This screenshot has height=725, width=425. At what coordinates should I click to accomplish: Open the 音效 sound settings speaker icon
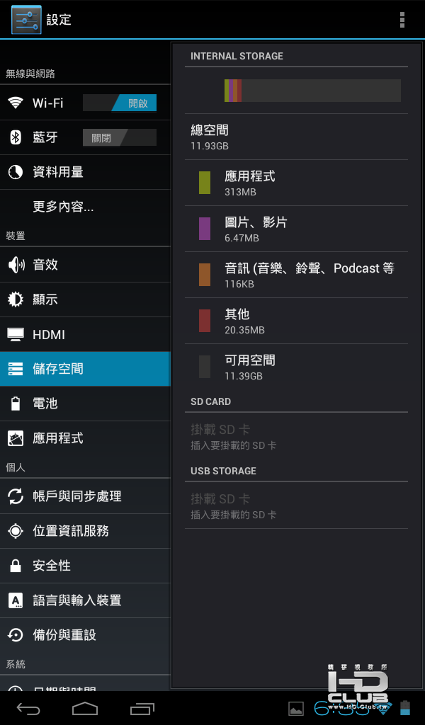(16, 265)
